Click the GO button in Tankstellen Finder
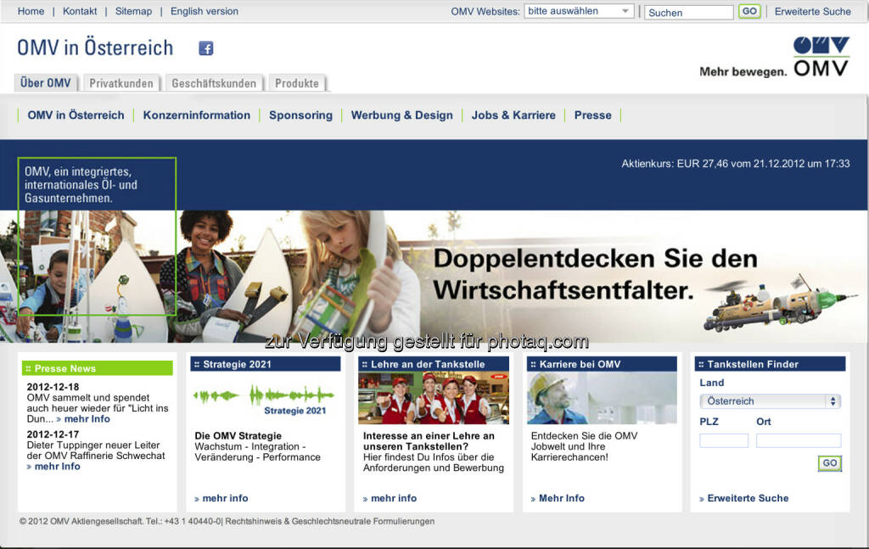The image size is (869, 549). pyautogui.click(x=829, y=463)
